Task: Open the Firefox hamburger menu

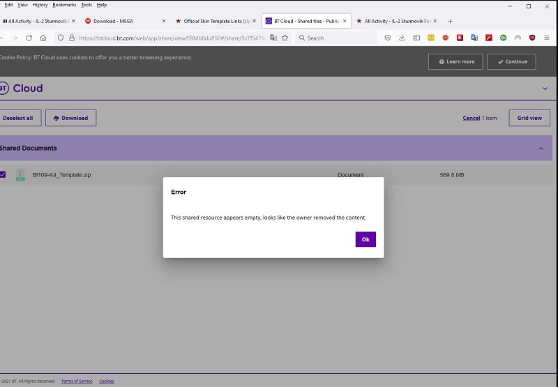Action: (x=547, y=38)
